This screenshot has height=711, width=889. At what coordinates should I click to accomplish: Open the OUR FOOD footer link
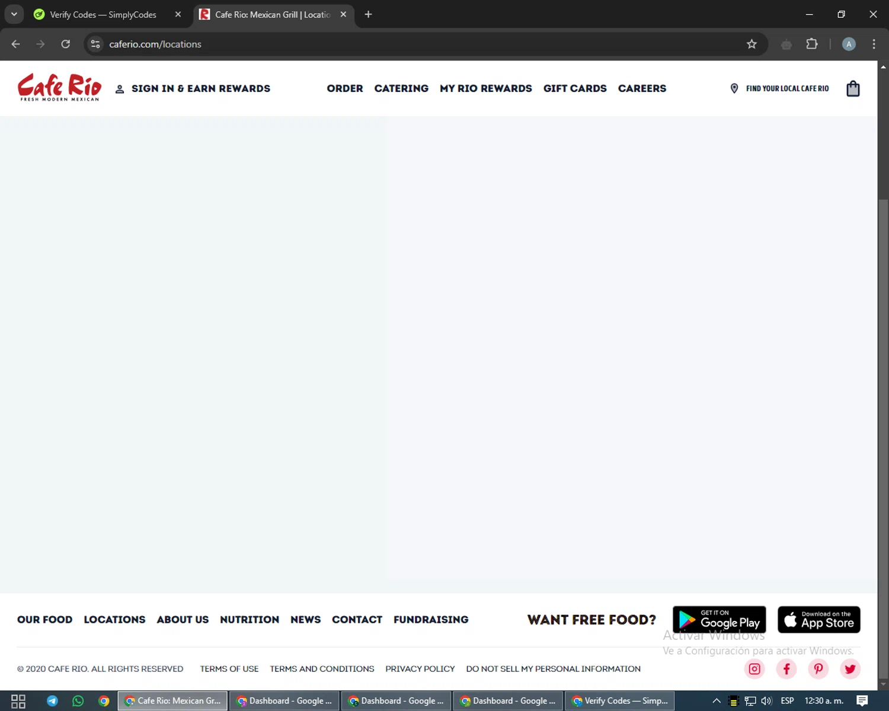tap(45, 620)
